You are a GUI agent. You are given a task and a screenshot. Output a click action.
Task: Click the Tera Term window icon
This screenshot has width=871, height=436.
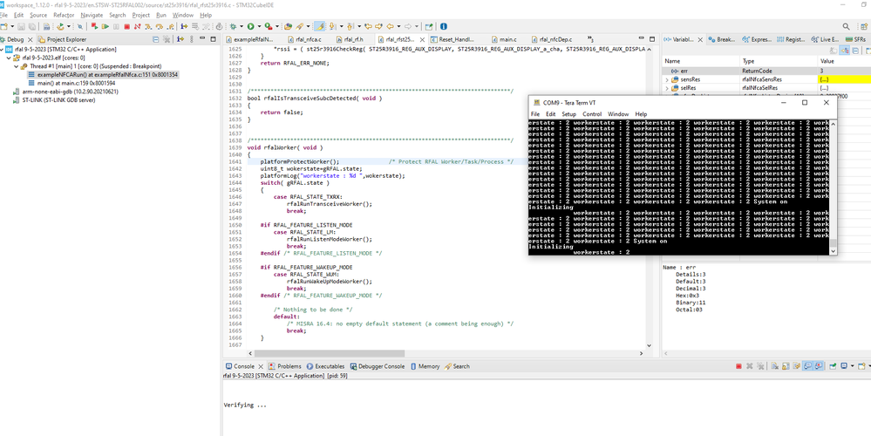(x=536, y=102)
